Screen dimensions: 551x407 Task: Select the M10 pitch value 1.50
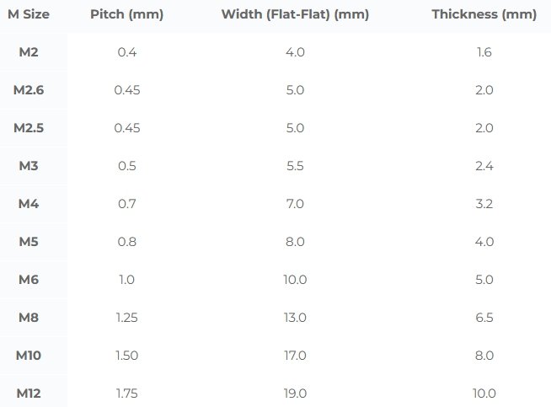(x=126, y=356)
